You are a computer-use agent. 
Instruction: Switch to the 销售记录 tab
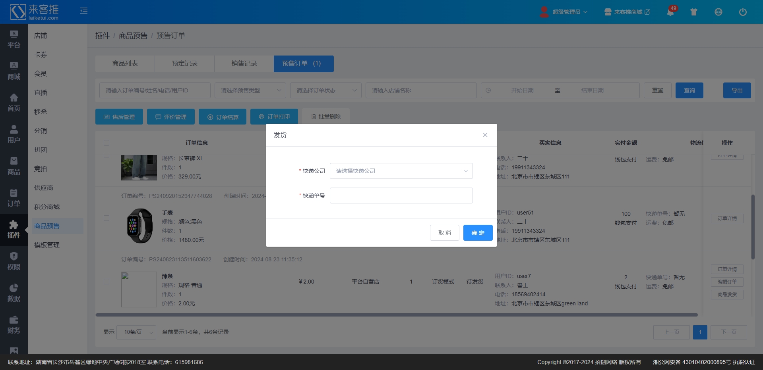point(244,63)
